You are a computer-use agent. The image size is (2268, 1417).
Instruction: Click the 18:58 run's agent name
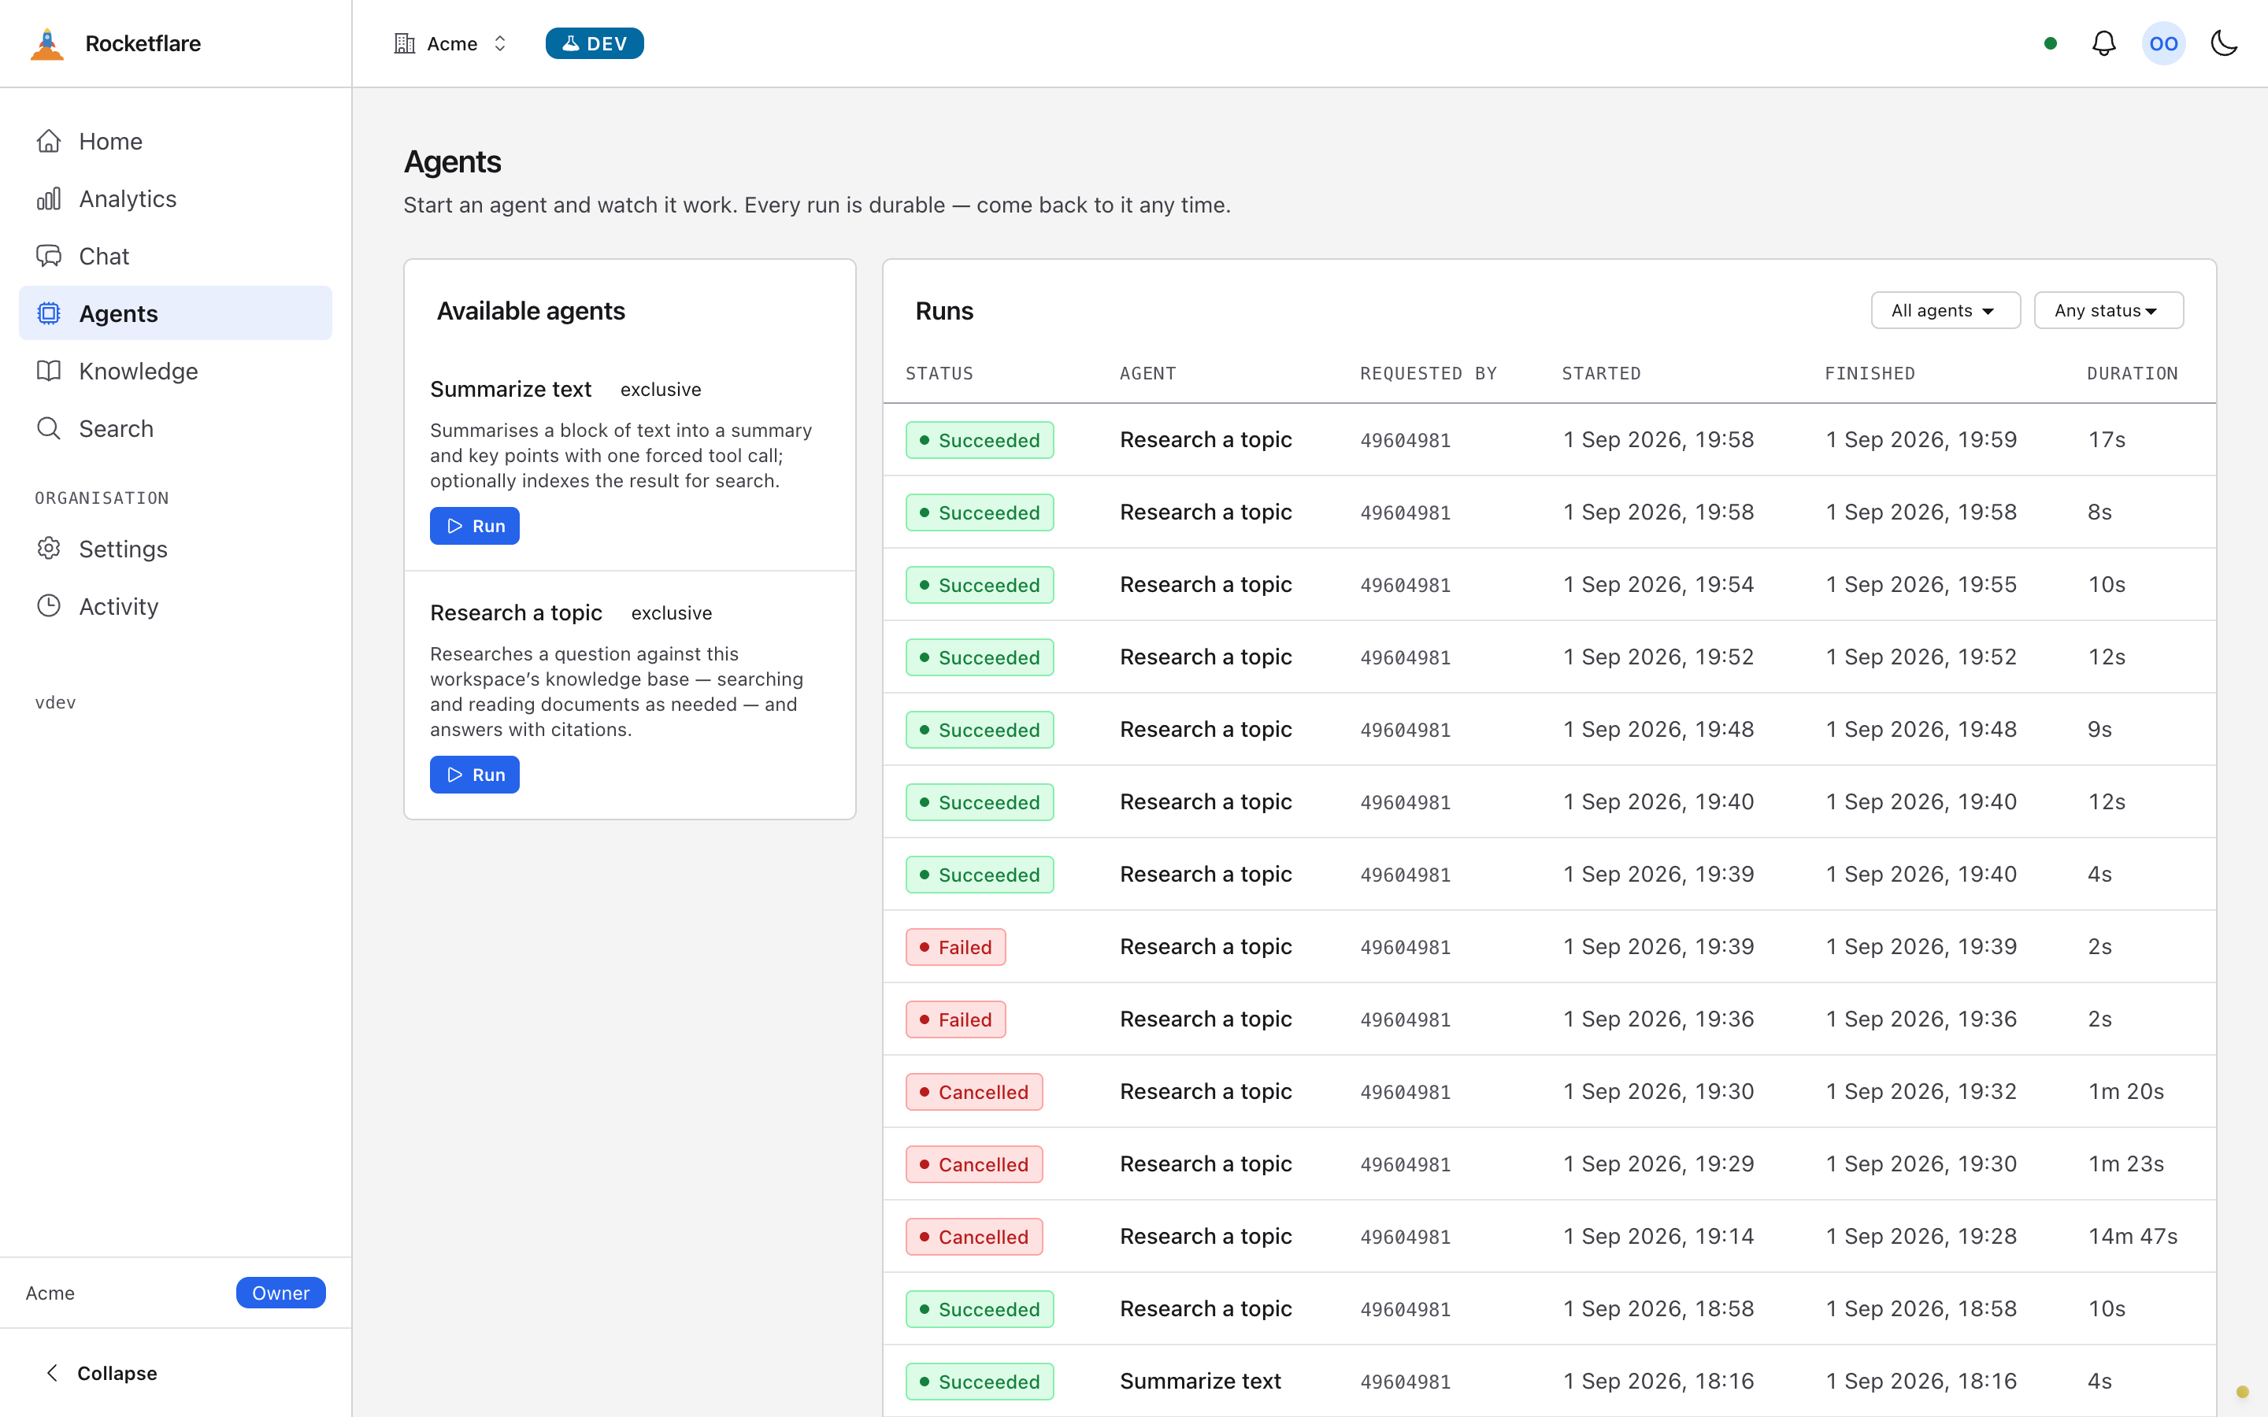point(1205,1308)
